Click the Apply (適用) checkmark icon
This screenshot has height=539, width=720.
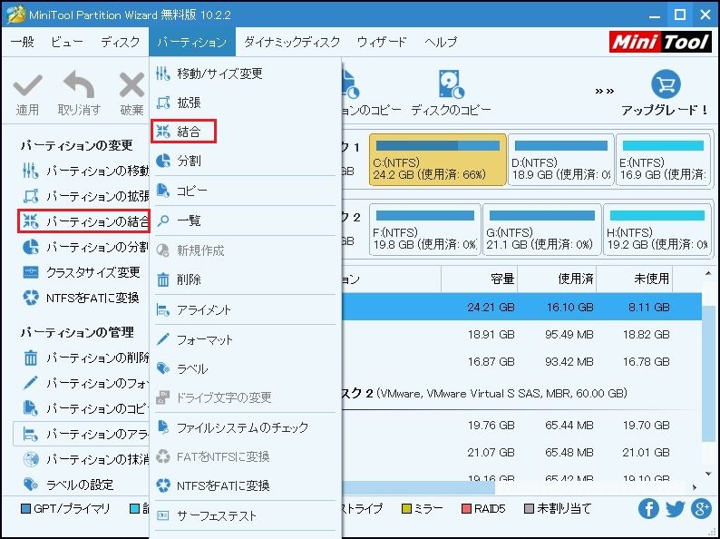[x=27, y=85]
